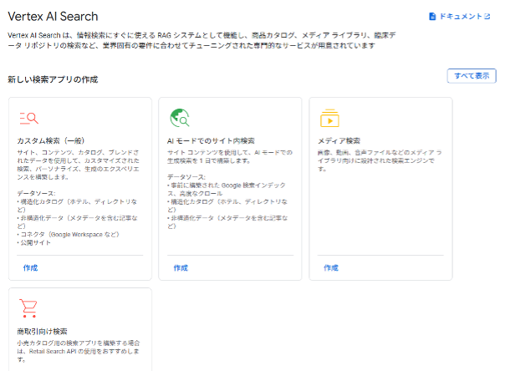Select the カスタム検索（一般）card title
The width and height of the screenshot is (505, 371).
click(51, 140)
